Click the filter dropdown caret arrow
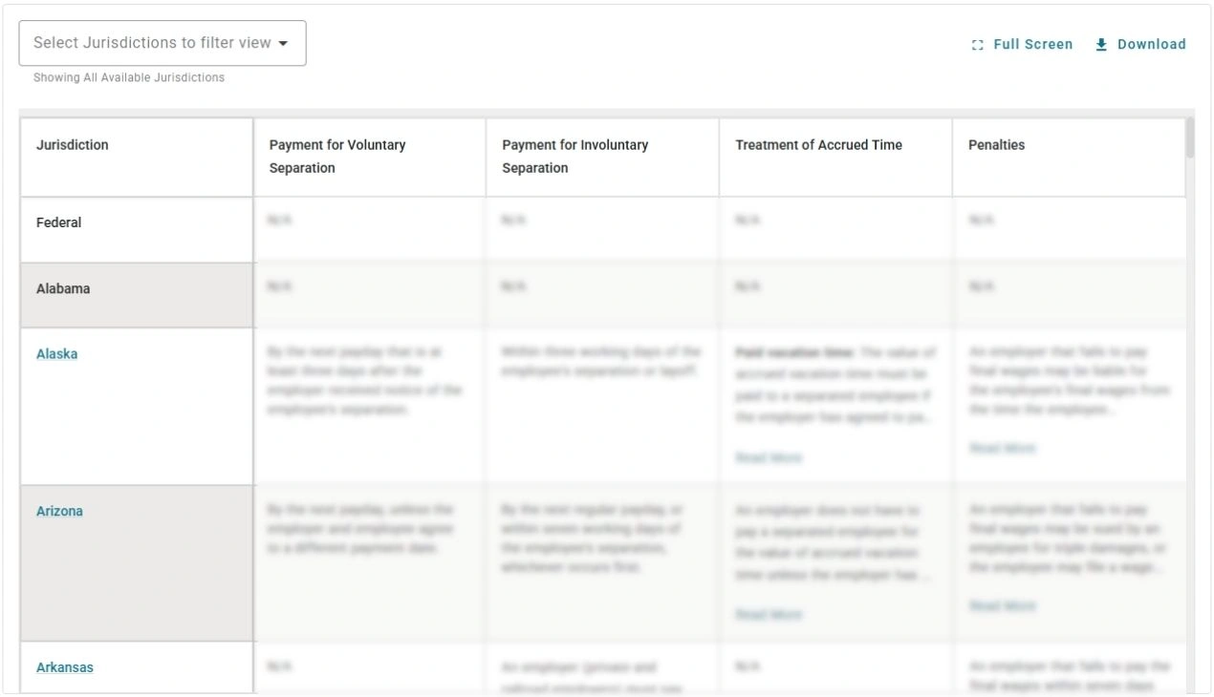The image size is (1214, 697). [x=283, y=43]
